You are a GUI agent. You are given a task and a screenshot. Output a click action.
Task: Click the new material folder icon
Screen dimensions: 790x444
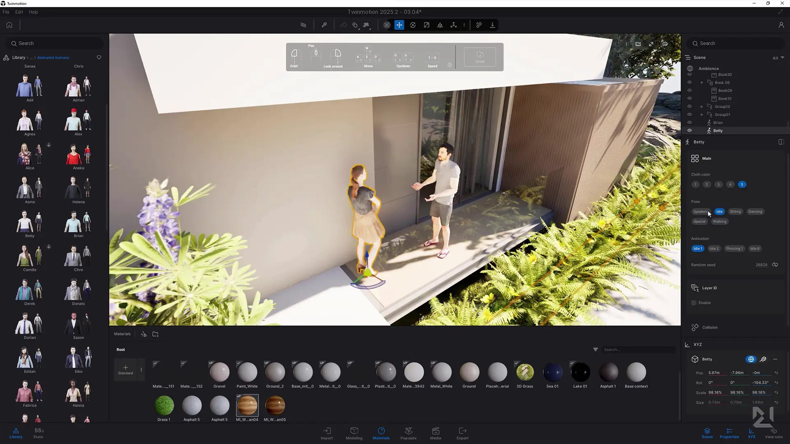click(x=155, y=334)
